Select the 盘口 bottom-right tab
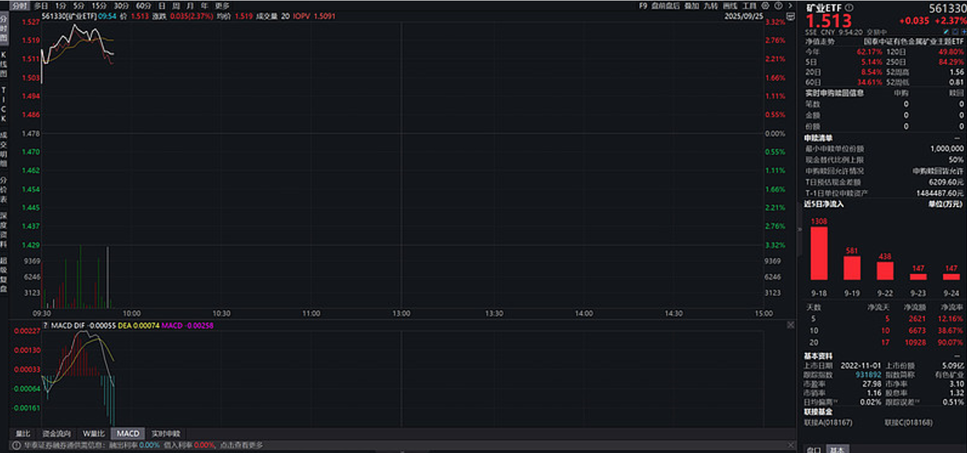Screen dimensions: 967x453 tap(814, 449)
